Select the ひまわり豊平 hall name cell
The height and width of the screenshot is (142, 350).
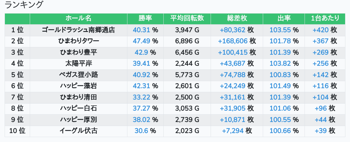(x=78, y=53)
